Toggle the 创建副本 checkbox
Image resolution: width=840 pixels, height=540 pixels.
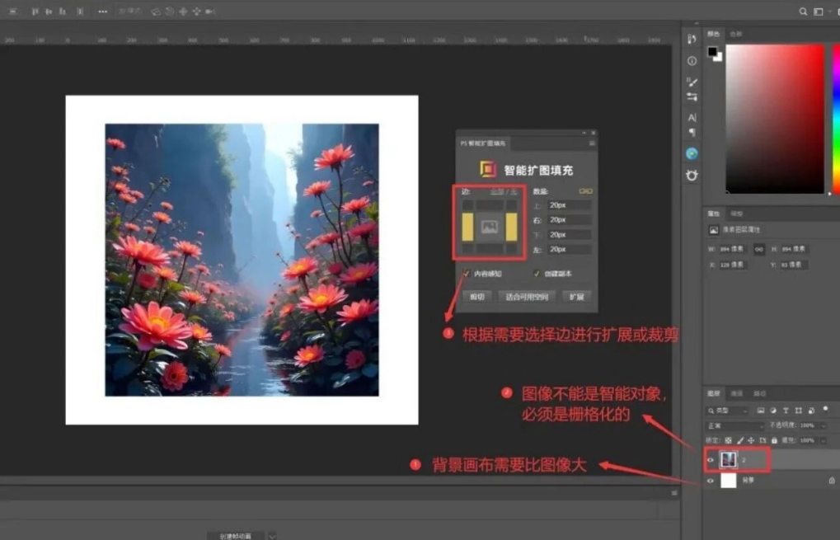click(x=537, y=274)
